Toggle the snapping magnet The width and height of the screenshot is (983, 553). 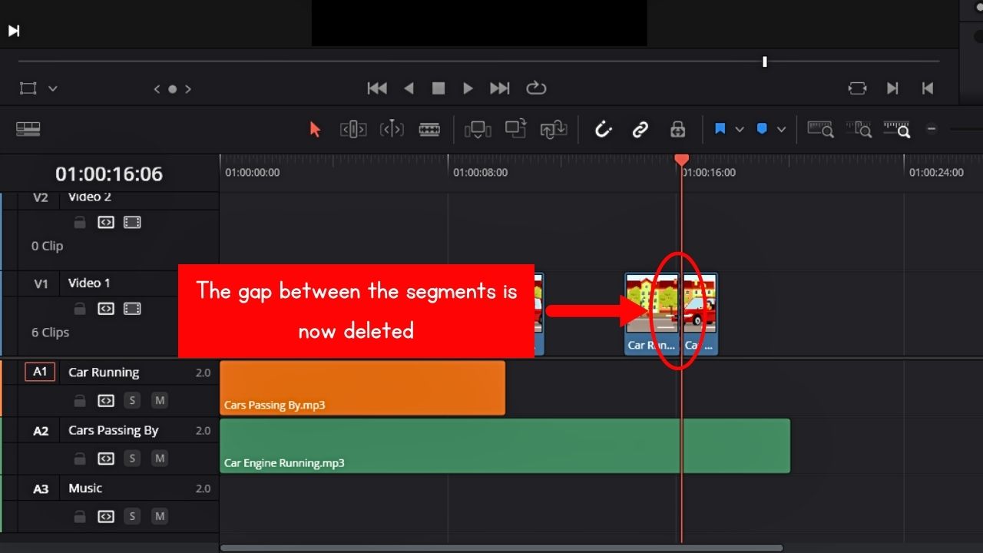tap(603, 128)
